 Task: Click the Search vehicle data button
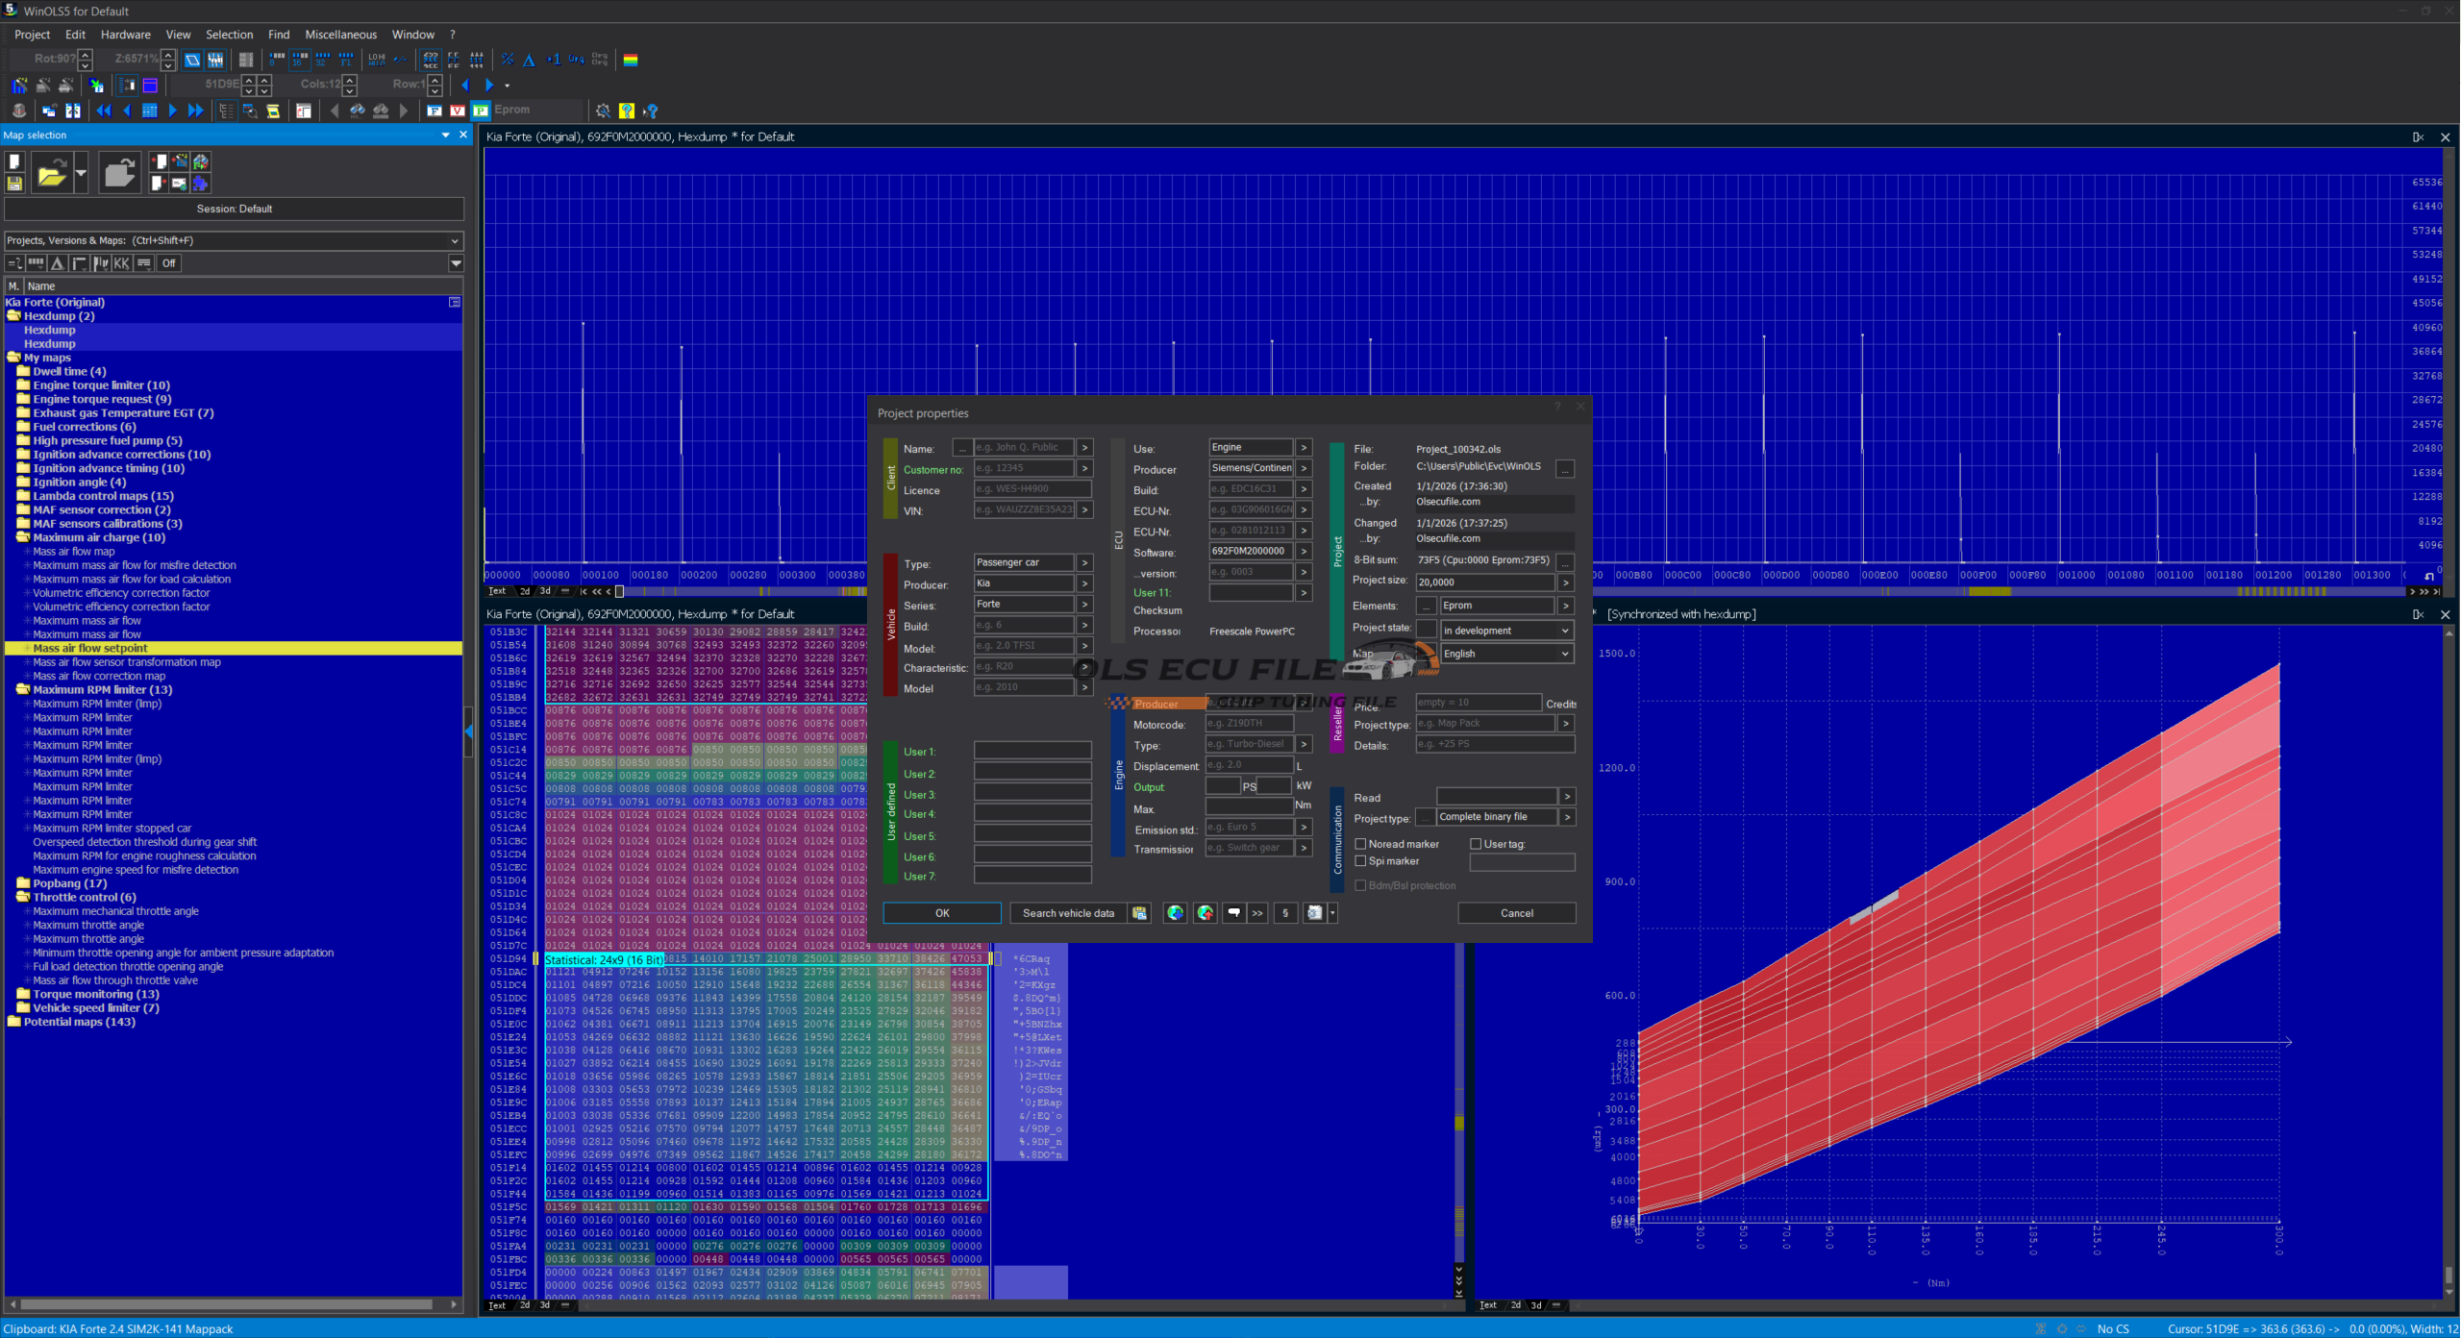(x=1068, y=913)
